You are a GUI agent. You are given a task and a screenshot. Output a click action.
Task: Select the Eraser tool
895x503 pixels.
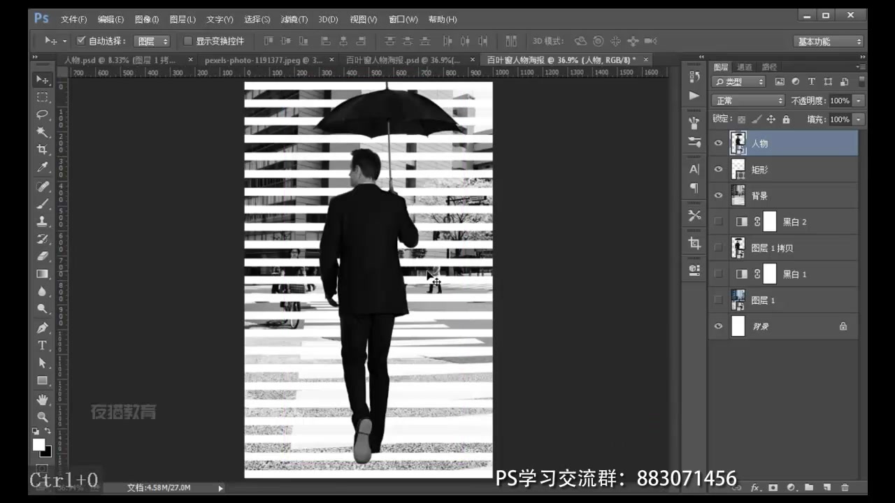coord(43,256)
